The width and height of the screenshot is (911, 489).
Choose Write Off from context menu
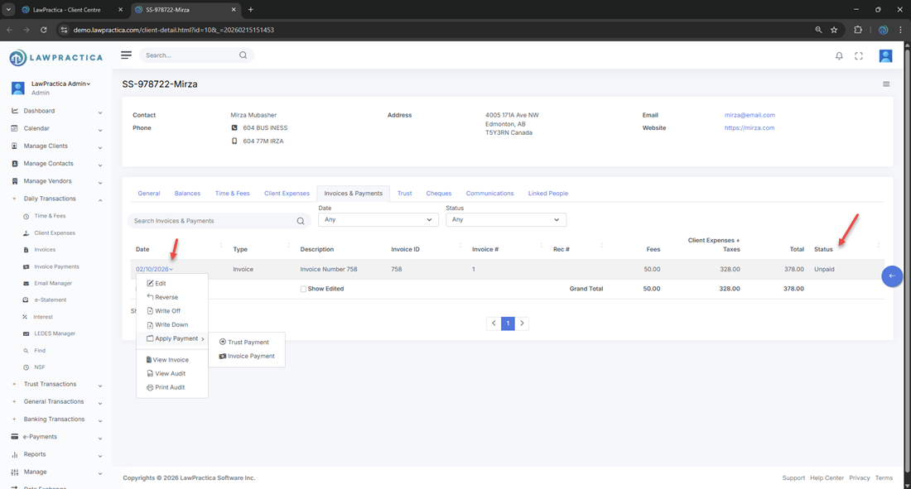pos(167,311)
